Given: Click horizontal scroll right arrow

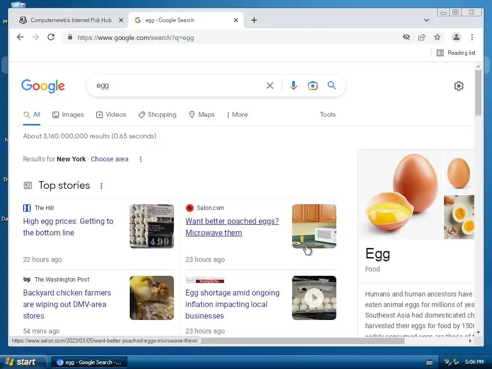Looking at the screenshot, I should click(470, 341).
